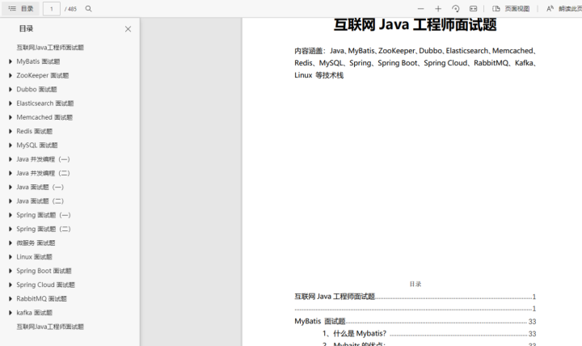
Task: Select RabbitMQ 面试题 outline text
Action: point(41,299)
